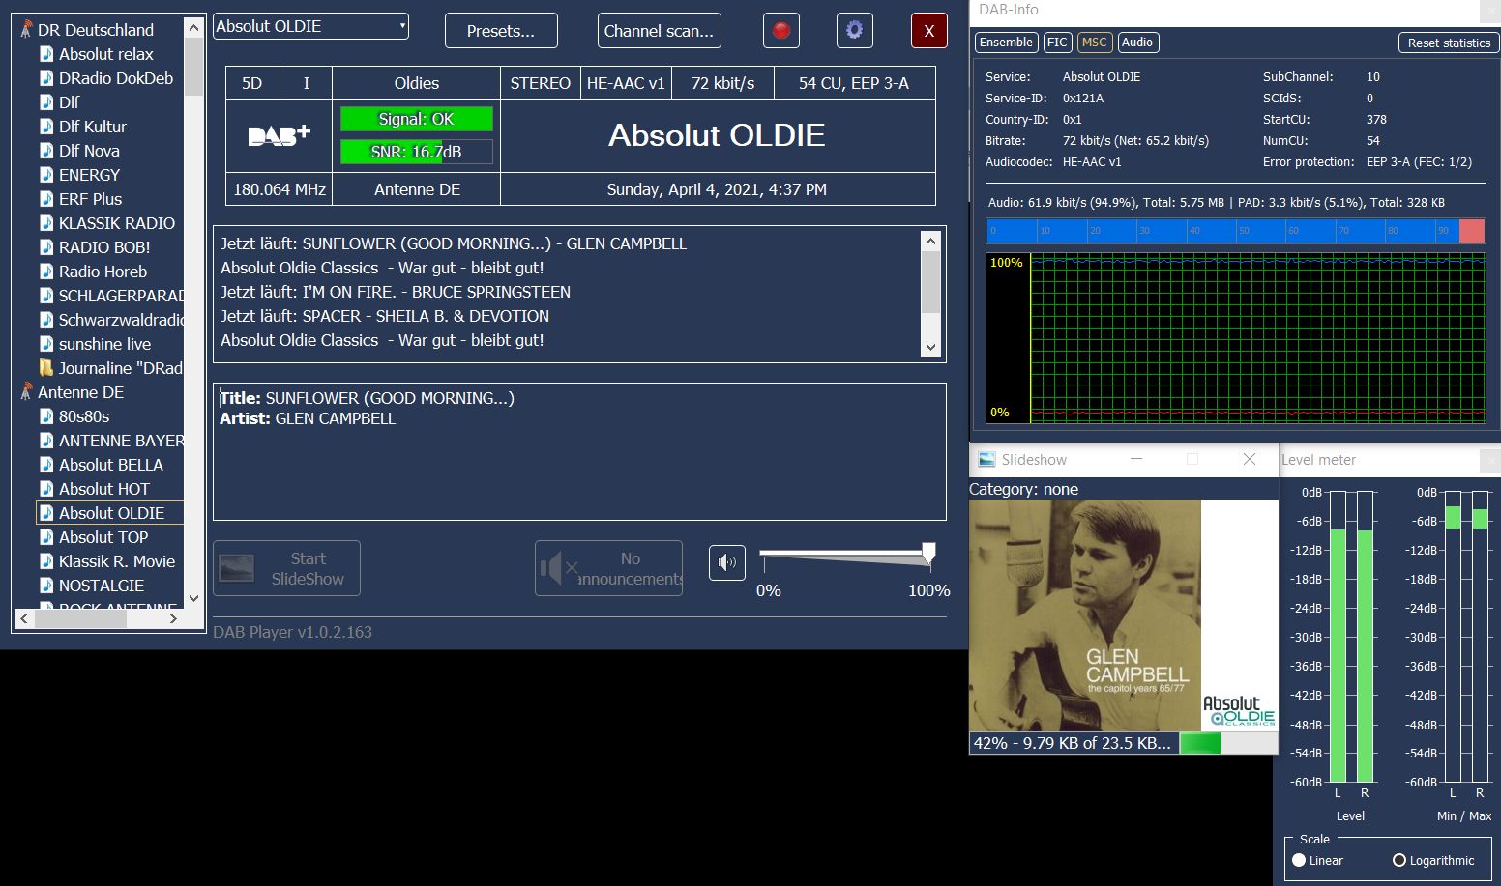Open settings with the gear icon

[854, 31]
